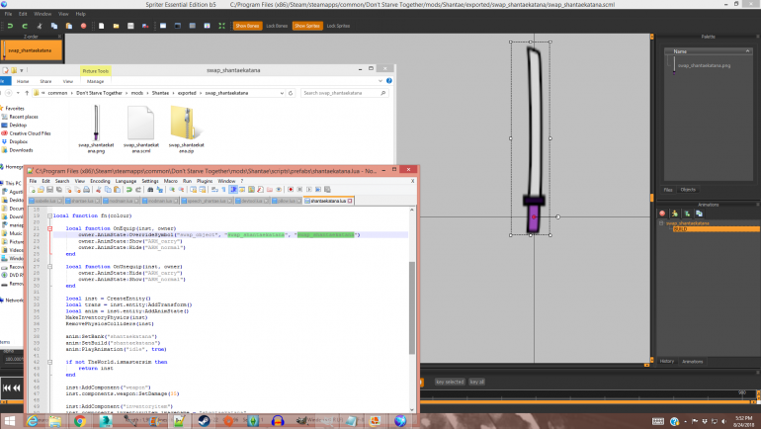The width and height of the screenshot is (761, 429).
Task: Open swap_shantaekatana.png file in Explorer
Action: click(96, 129)
